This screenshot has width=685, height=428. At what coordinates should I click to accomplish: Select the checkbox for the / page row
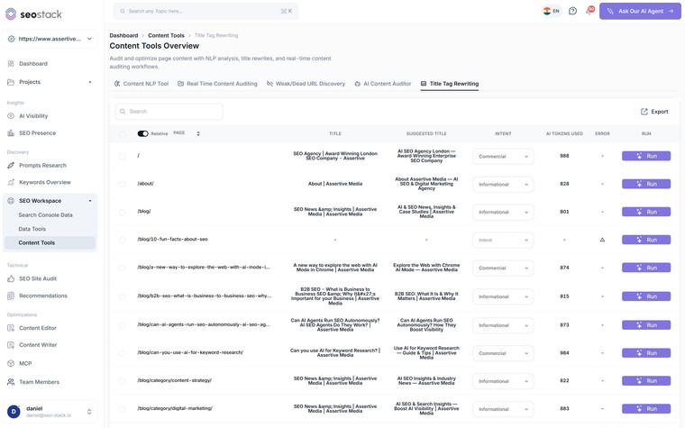pyautogui.click(x=122, y=157)
